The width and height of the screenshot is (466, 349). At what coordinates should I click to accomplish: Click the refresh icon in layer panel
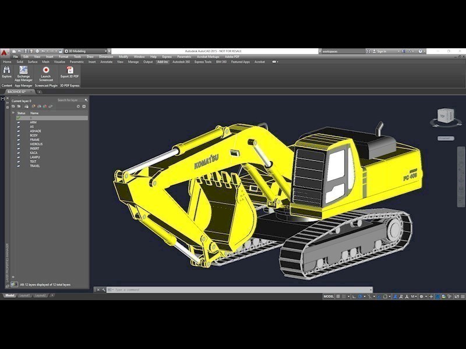[x=78, y=106]
